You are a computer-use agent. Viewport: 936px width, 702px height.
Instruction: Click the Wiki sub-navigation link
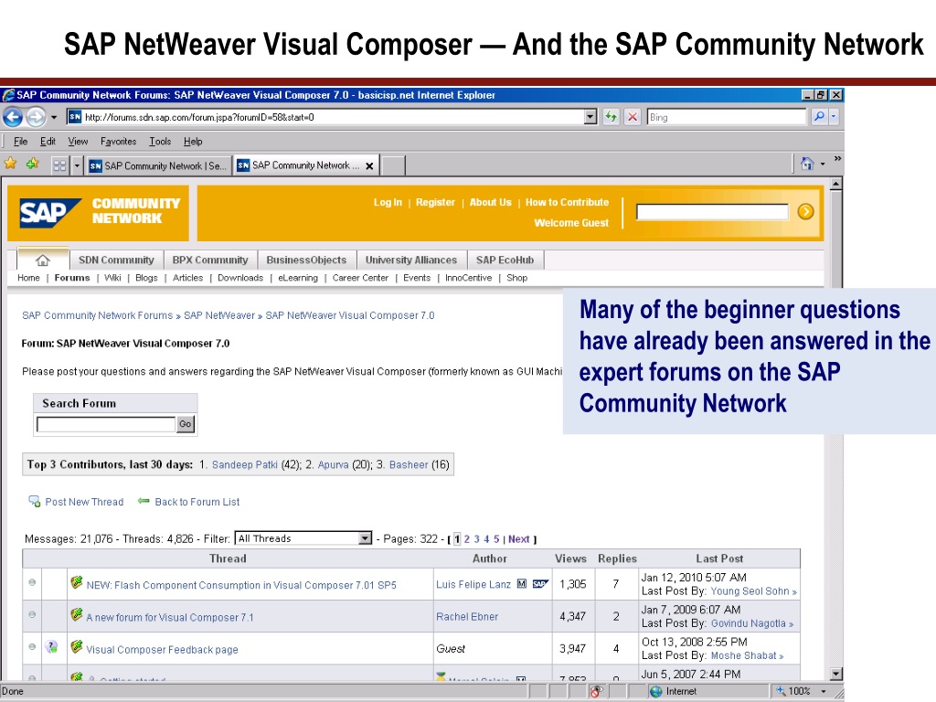point(112,278)
